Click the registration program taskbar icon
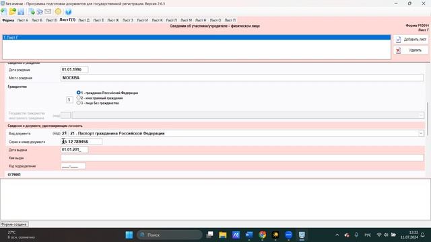 coord(302,235)
